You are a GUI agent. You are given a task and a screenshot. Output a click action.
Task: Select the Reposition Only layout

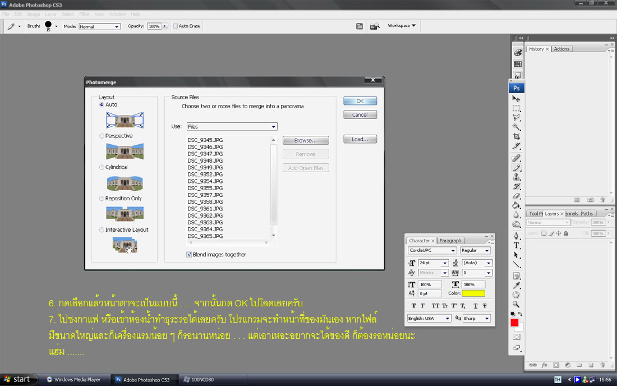102,199
